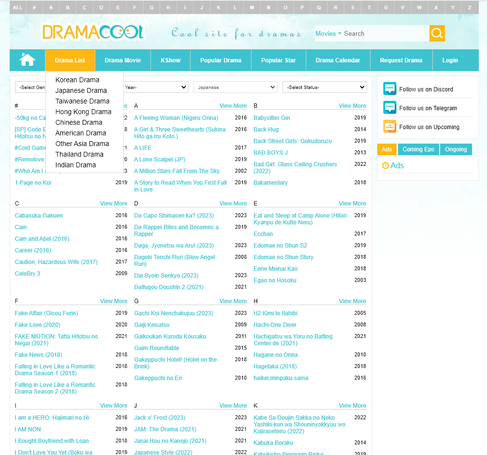487x455 pixels.
Task: Switch to the Coming Eps tab
Action: click(x=418, y=149)
